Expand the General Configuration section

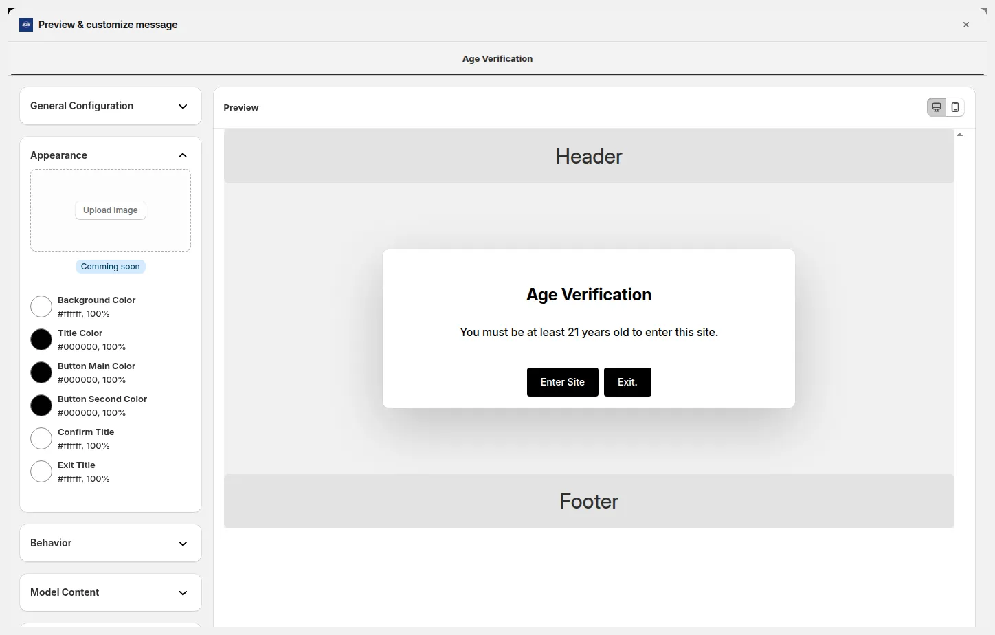111,106
